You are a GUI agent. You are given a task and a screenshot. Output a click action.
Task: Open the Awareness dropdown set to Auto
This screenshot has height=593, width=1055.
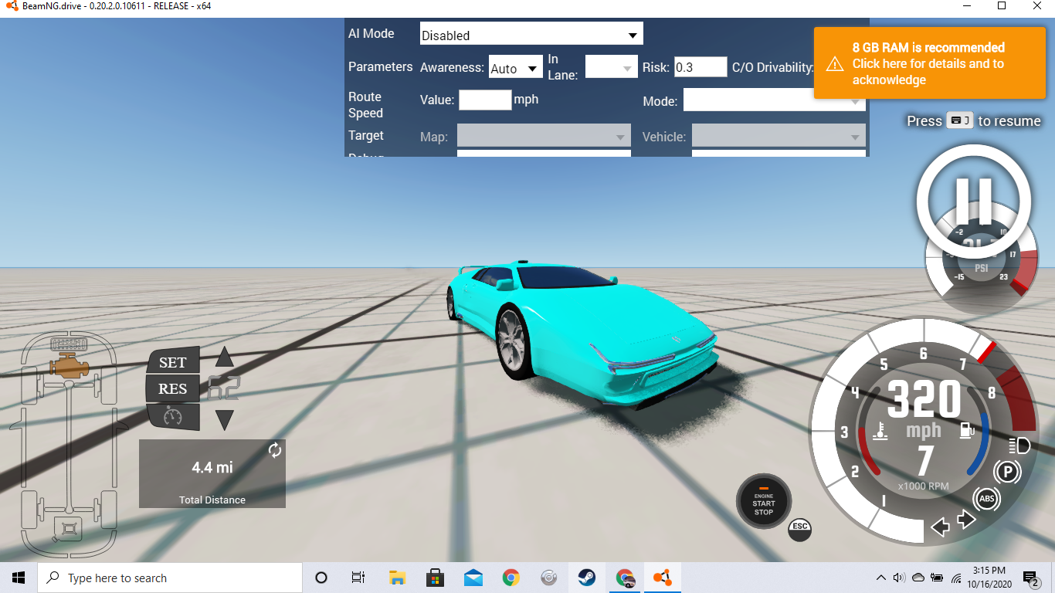tap(516, 67)
